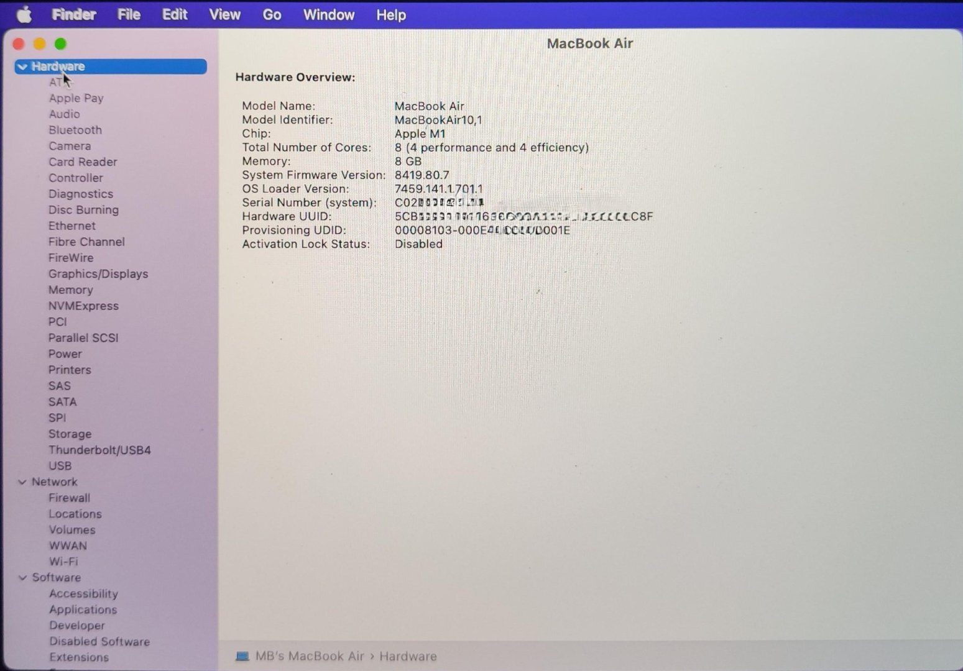
Task: Open the View menu
Action: [224, 14]
